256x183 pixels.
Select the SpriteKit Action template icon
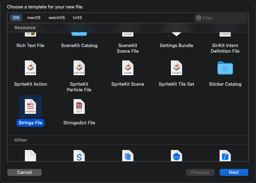[30, 68]
